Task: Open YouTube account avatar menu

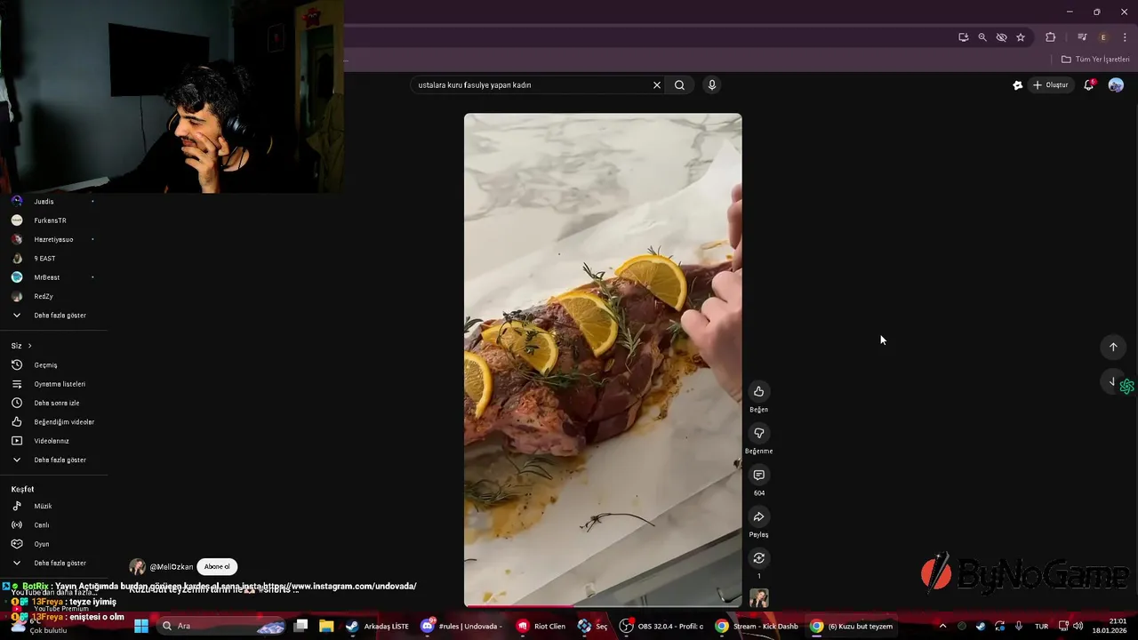Action: (x=1116, y=85)
